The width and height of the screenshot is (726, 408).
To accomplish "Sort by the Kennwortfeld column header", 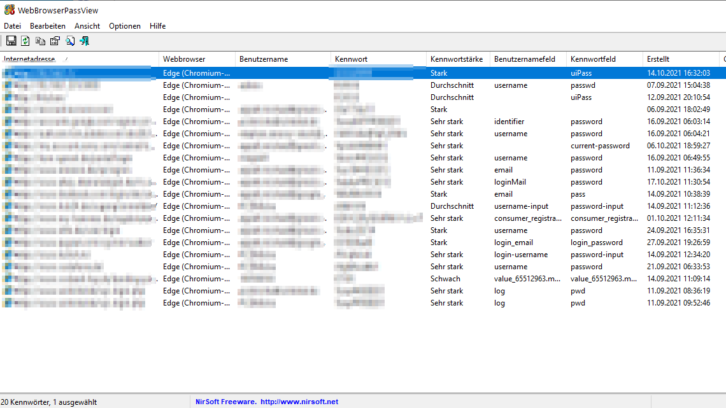I will (605, 59).
